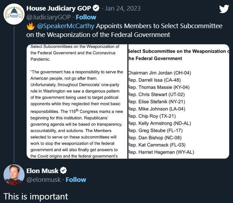233x203 pixels.
Task: Click the @elonmusk handle
Action: coord(44,179)
